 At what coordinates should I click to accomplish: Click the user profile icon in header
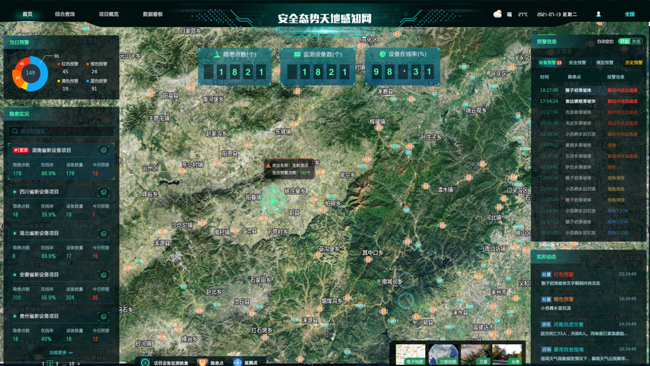coord(598,14)
